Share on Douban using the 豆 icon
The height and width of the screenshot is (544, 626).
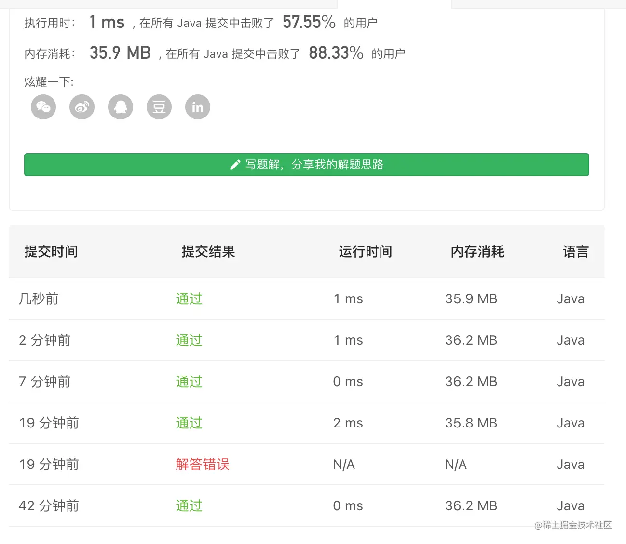pyautogui.click(x=159, y=107)
